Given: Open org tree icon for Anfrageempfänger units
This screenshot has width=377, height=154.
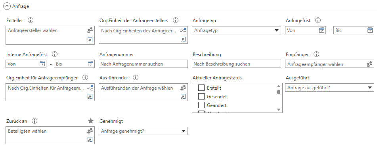Looking at the screenshot, I should [90, 88].
